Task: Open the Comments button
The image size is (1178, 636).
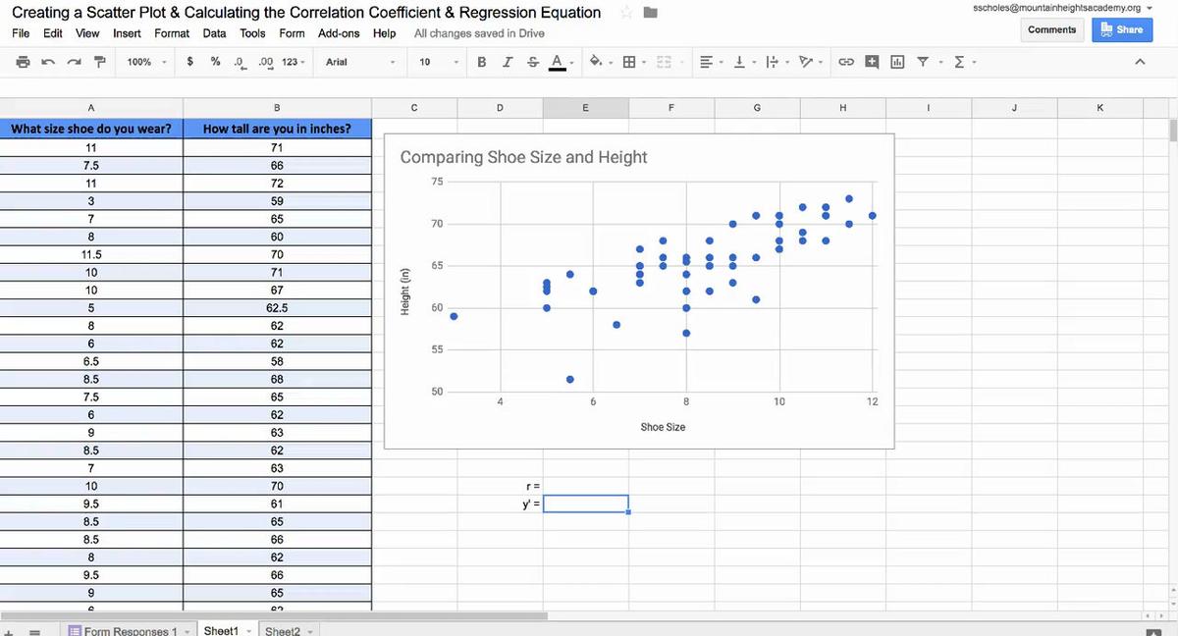Action: click(x=1051, y=29)
